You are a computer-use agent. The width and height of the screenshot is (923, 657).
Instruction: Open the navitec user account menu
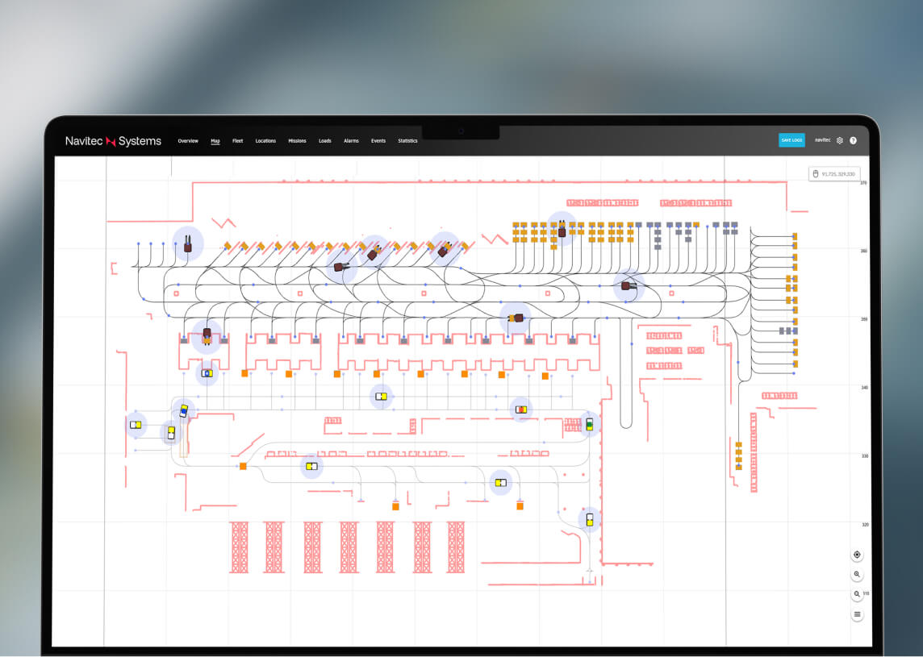coord(822,140)
